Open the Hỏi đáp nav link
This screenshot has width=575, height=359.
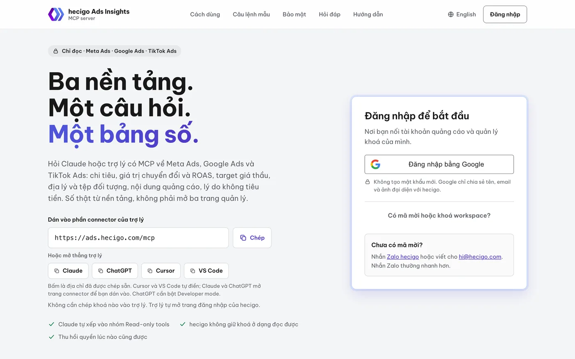pos(330,14)
